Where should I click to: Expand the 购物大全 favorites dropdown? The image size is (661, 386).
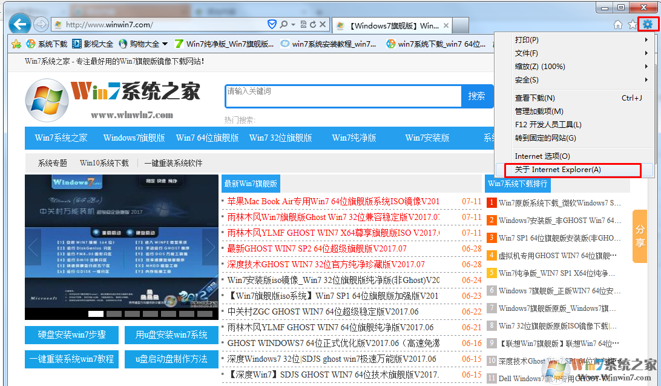tap(165, 44)
